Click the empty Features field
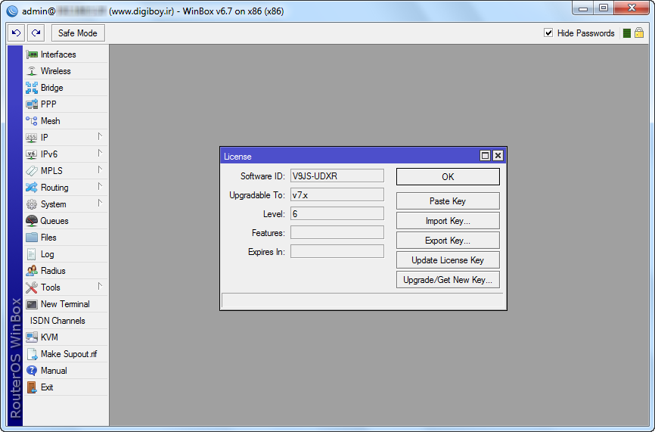 (337, 232)
